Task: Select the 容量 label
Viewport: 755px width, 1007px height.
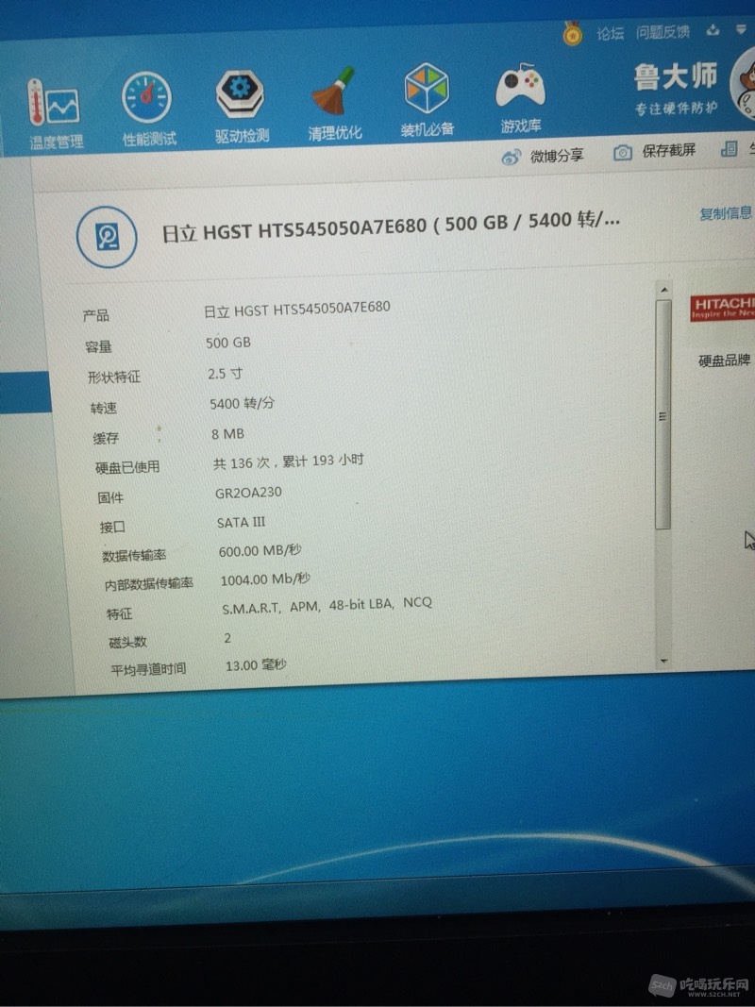Action: point(98,346)
